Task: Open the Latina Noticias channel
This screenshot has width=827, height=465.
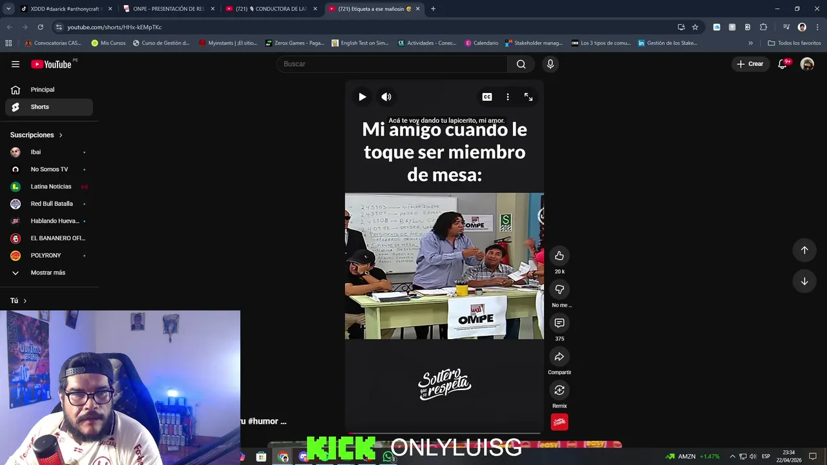Action: 49,187
